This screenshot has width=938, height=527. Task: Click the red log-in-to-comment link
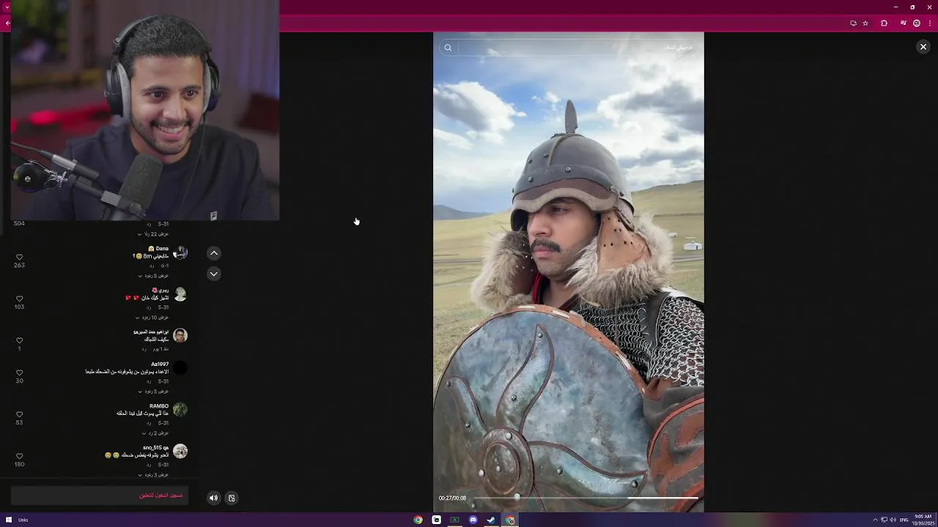point(161,496)
